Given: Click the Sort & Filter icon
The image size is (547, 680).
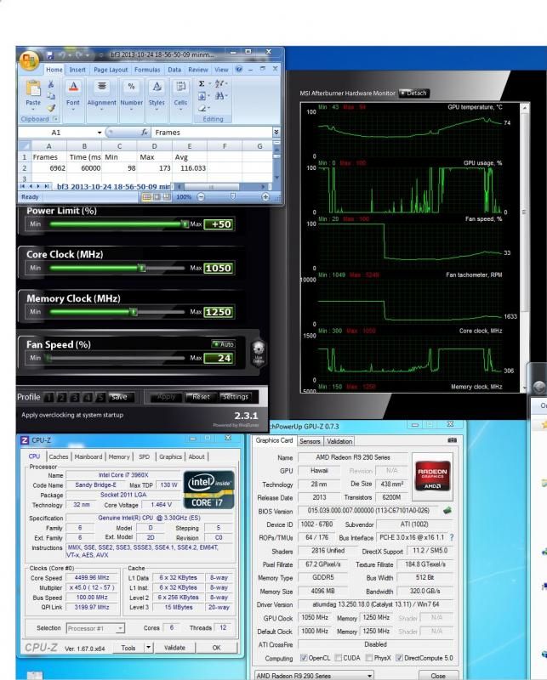Looking at the screenshot, I should click(220, 83).
